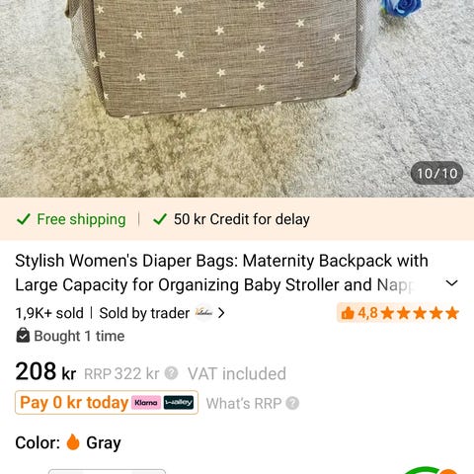Open seller details arrow next to trader
Viewport: 474px width, 474px height.
tap(221, 313)
